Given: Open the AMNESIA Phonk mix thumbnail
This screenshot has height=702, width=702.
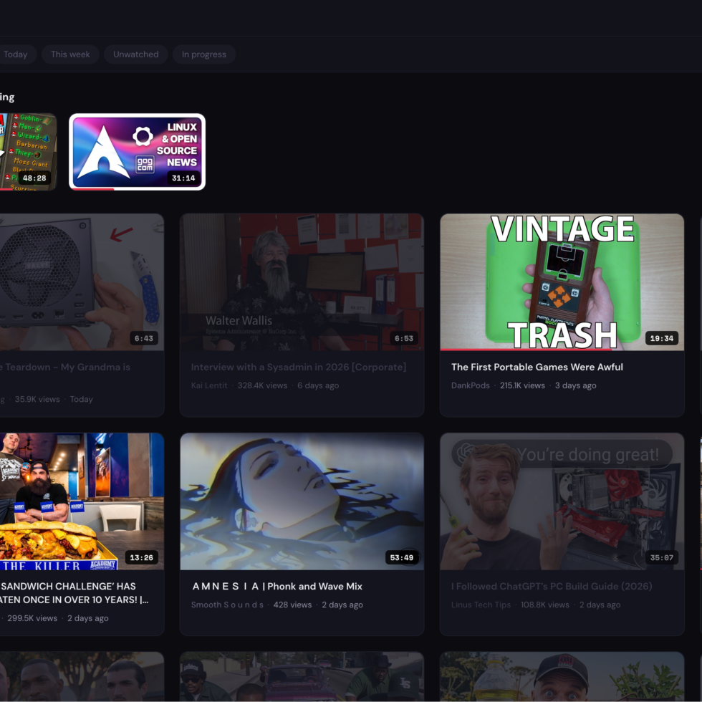Looking at the screenshot, I should [x=302, y=501].
